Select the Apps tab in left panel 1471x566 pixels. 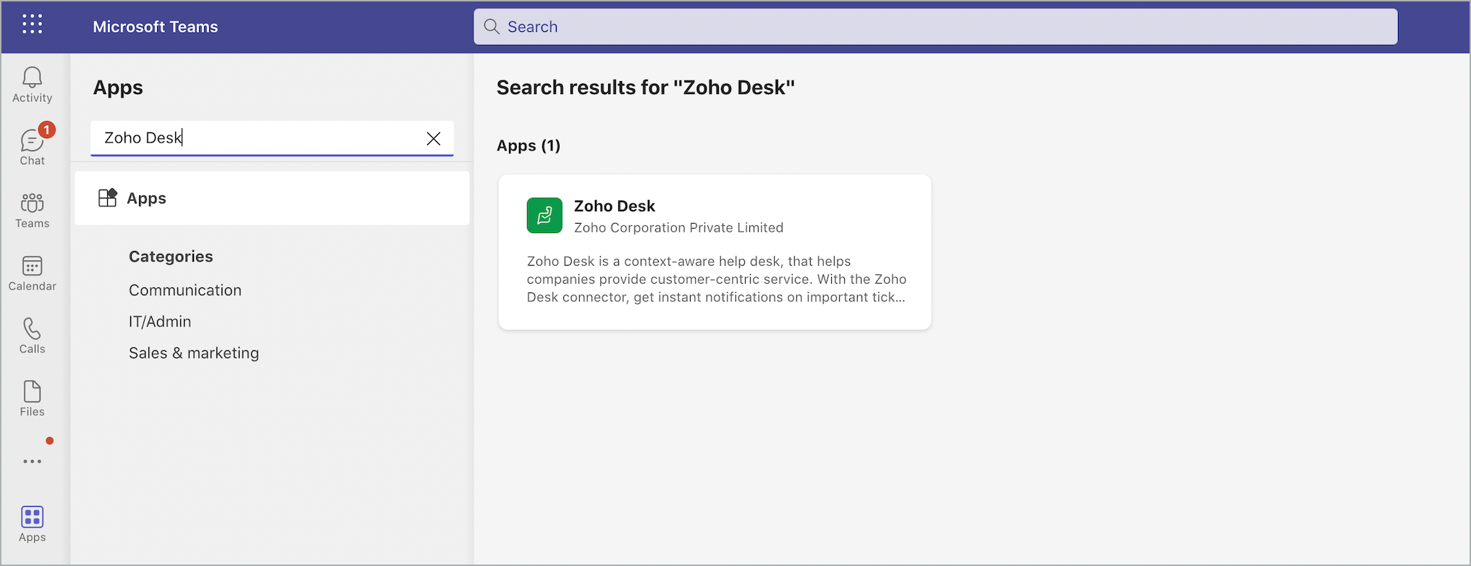(x=271, y=198)
